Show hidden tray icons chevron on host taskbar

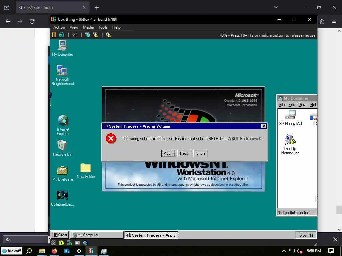click(x=284, y=251)
